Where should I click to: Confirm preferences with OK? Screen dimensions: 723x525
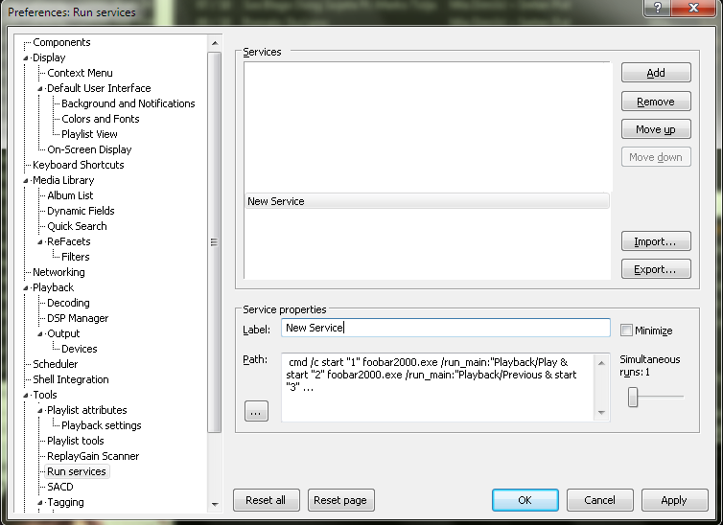[525, 500]
